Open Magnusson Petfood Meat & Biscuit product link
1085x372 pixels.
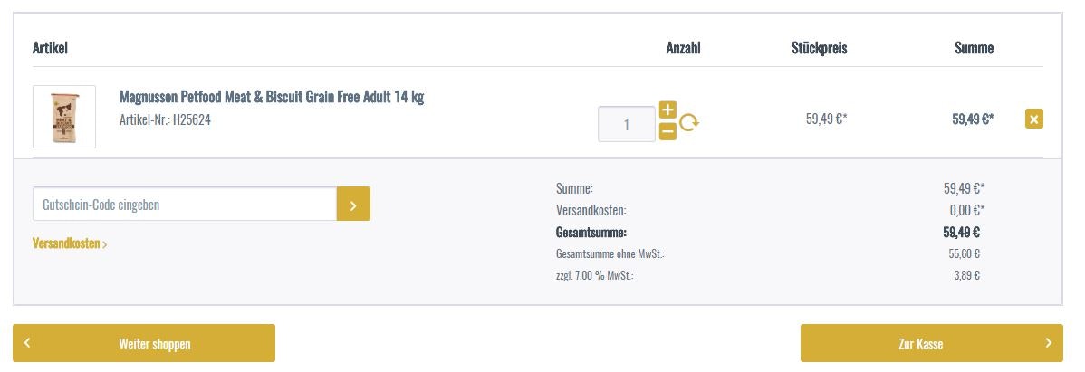click(x=272, y=97)
